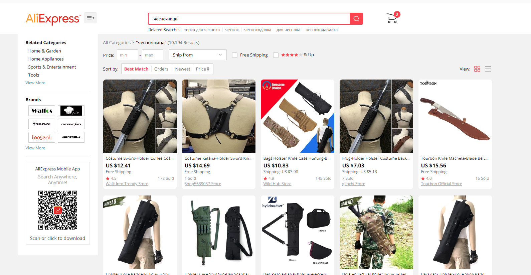
Task: Open Frog-Holder Holster Costume product image
Action: point(376,116)
